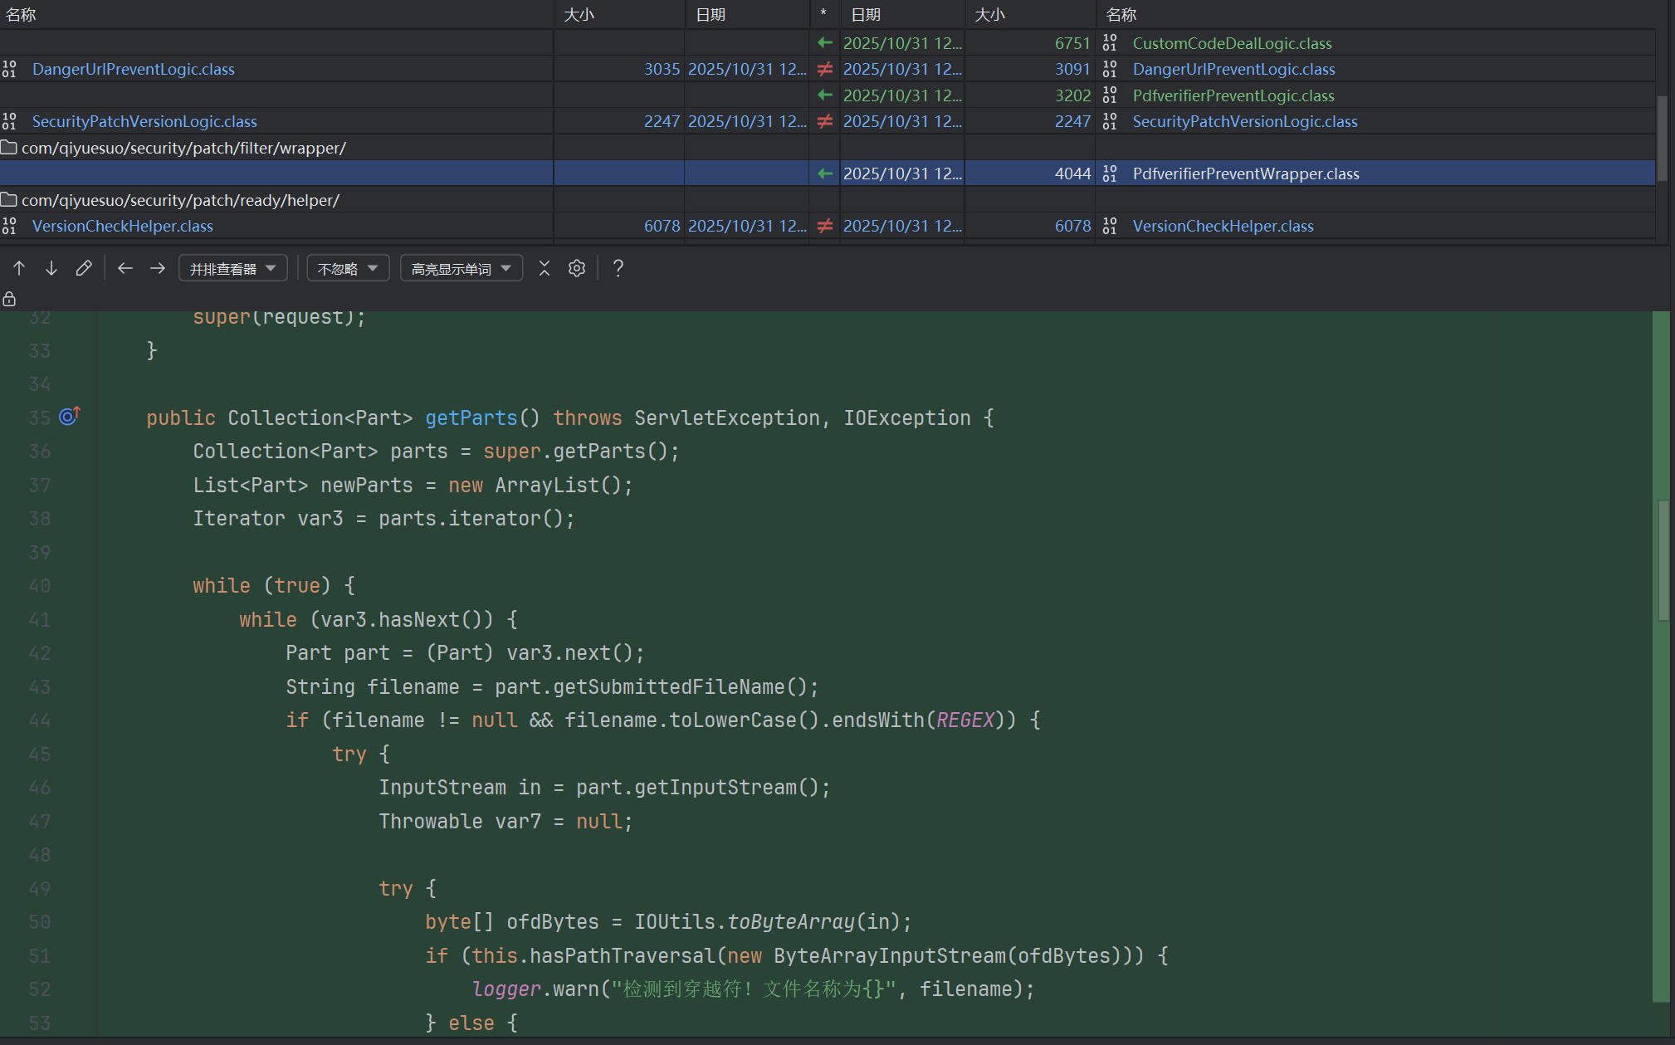1675x1045 pixels.
Task: Select the left DangerUrlPreventLogic.class file
Action: pyautogui.click(x=133, y=70)
